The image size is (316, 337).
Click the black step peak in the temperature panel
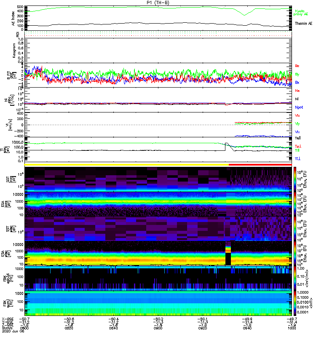tap(226, 144)
